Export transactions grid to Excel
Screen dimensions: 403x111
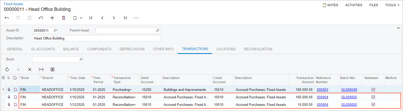tap(52, 69)
